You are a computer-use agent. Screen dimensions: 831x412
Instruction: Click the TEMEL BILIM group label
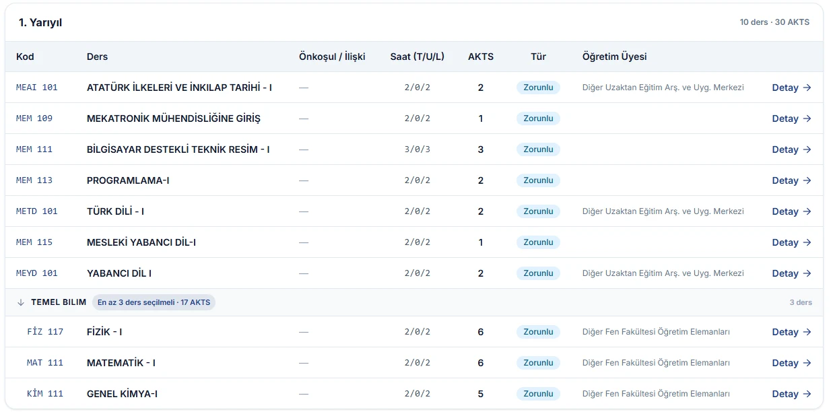tap(59, 302)
